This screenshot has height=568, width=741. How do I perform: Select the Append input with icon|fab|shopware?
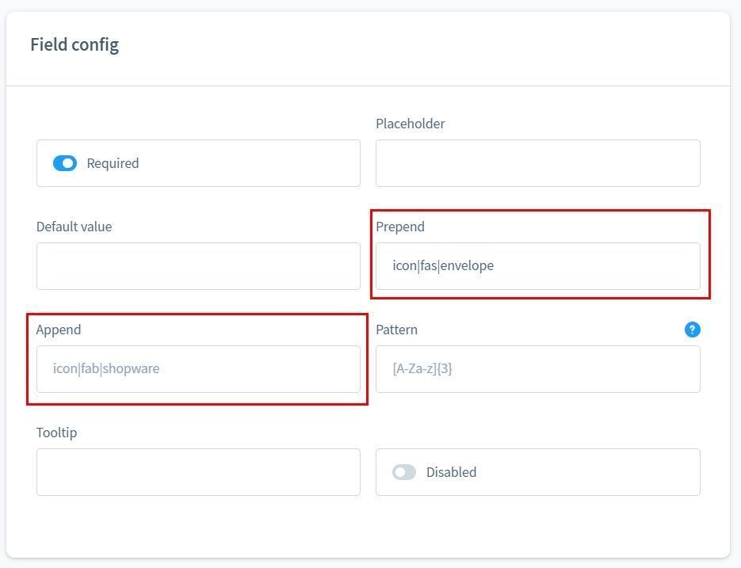tap(198, 369)
